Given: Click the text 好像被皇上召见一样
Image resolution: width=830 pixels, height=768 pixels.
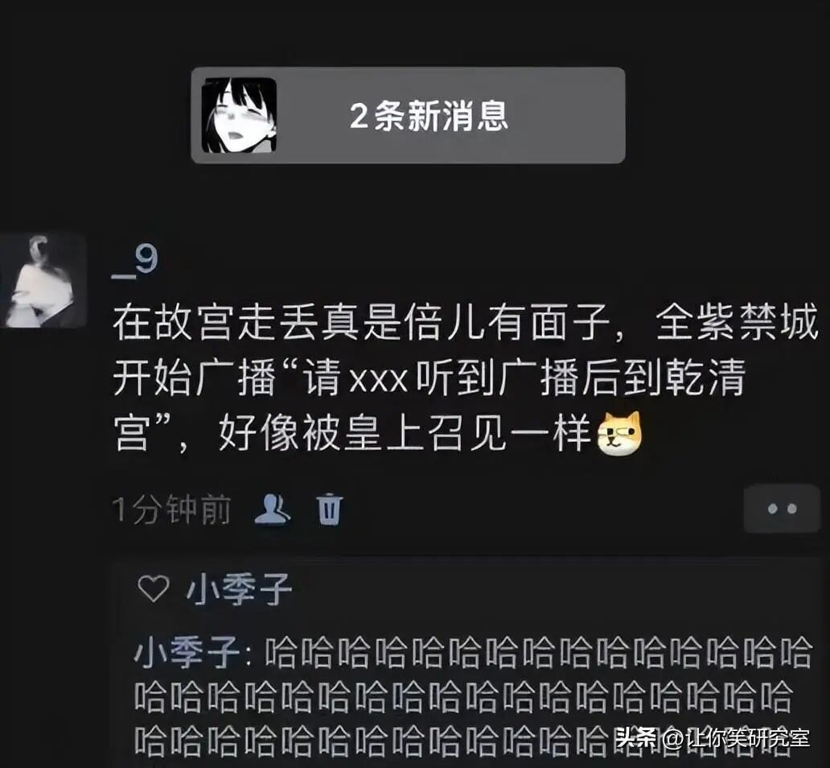Looking at the screenshot, I should pyautogui.click(x=405, y=434).
